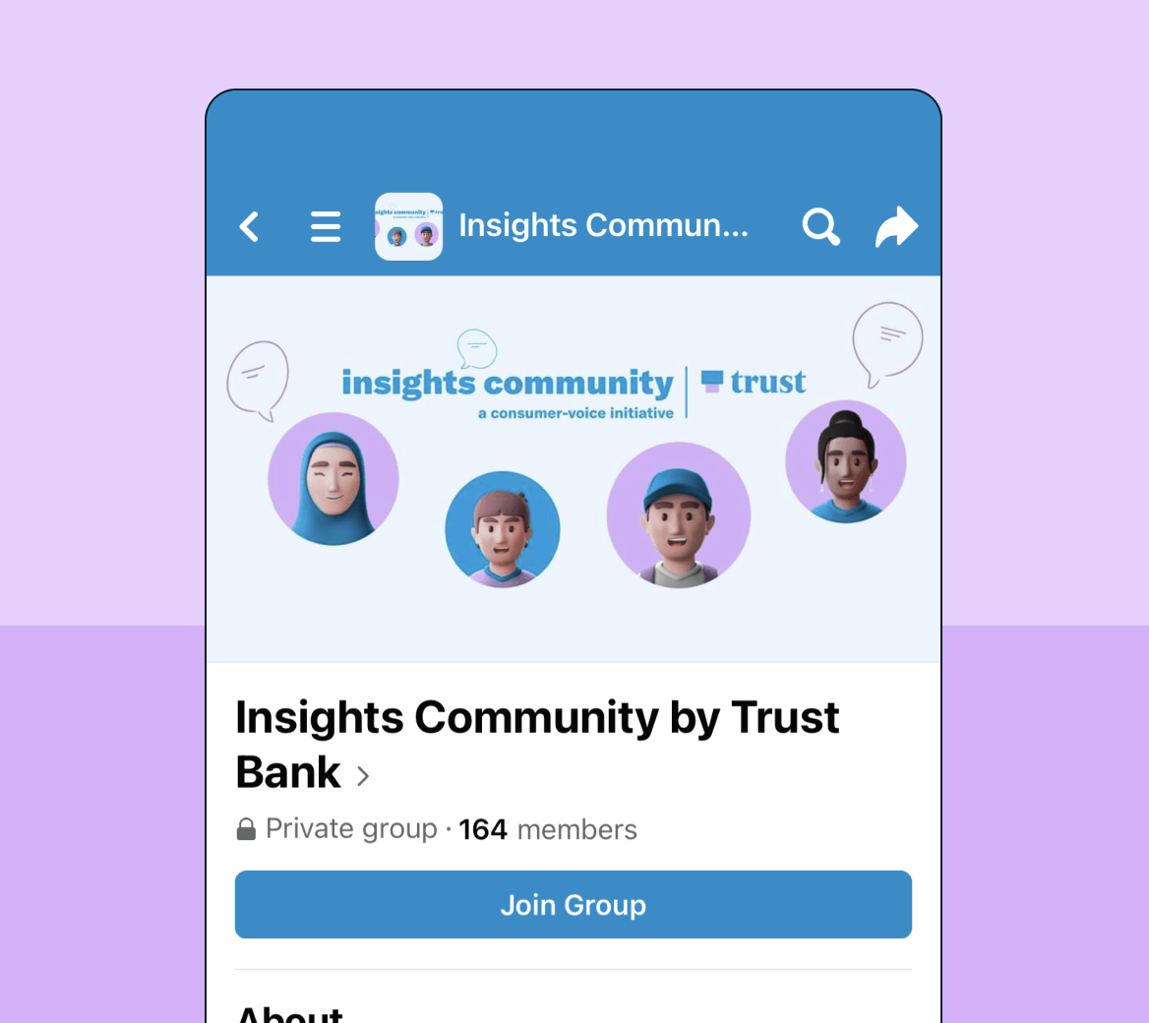Open the Insights Community by Trust Bank title
The image size is (1149, 1023).
(537, 744)
